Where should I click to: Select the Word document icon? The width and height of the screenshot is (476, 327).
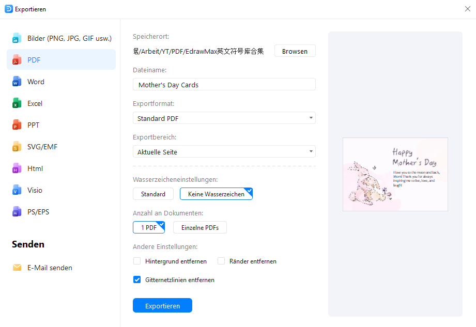(x=17, y=82)
